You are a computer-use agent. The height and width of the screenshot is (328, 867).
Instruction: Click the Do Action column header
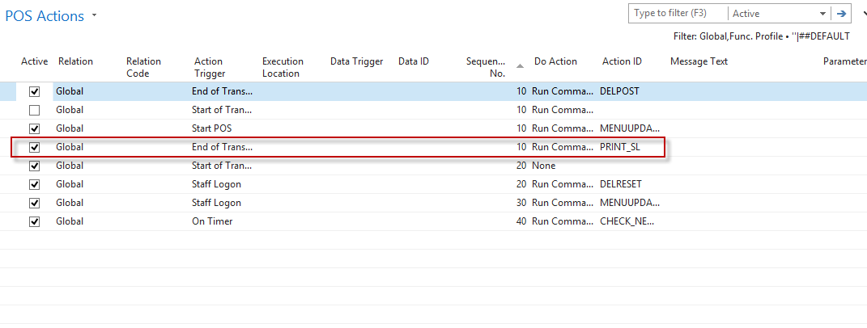pos(555,61)
